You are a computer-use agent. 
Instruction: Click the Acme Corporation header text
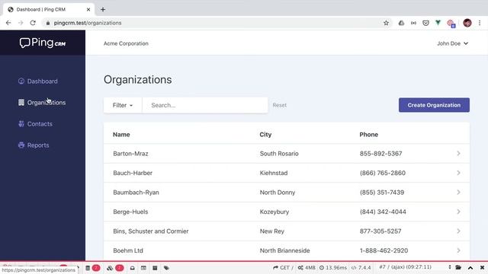pyautogui.click(x=126, y=43)
